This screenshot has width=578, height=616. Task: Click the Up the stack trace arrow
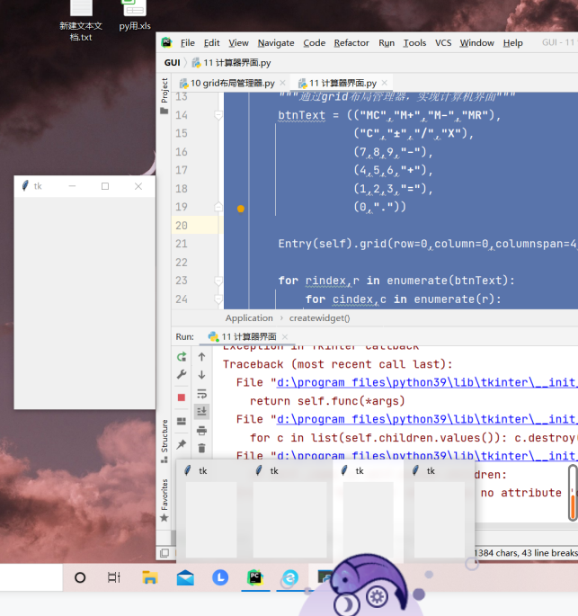point(202,357)
